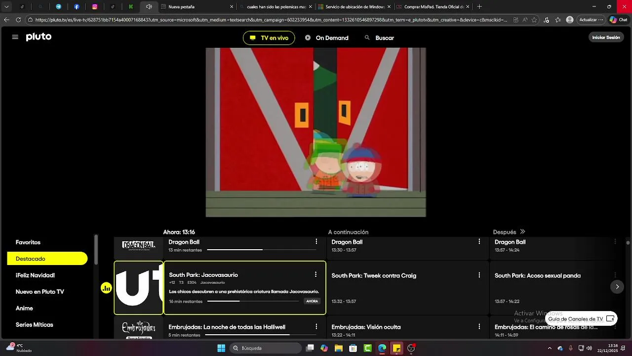Click the taskbar Búsqueda search box
Viewport: 632px width, 356px height.
pos(266,348)
